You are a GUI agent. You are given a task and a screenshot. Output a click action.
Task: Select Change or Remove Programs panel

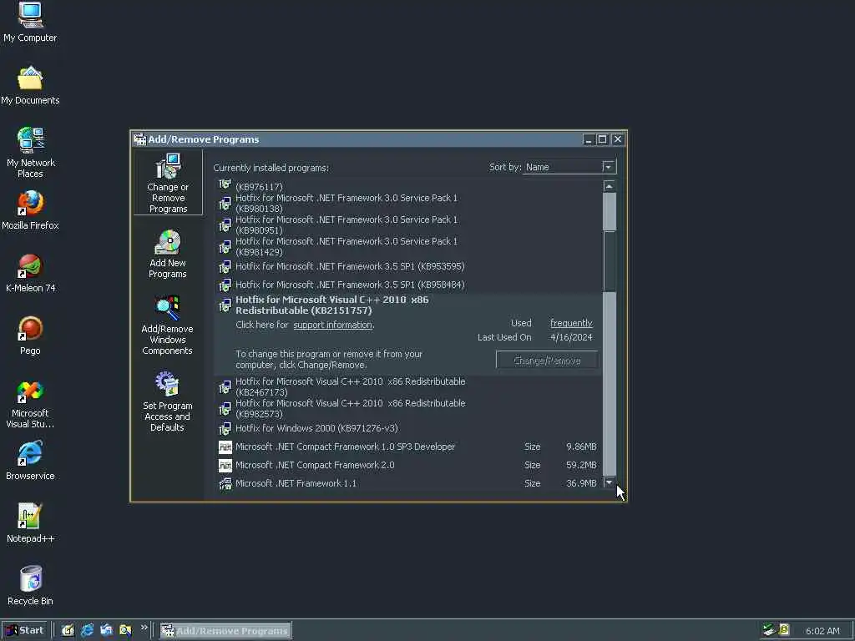point(168,183)
